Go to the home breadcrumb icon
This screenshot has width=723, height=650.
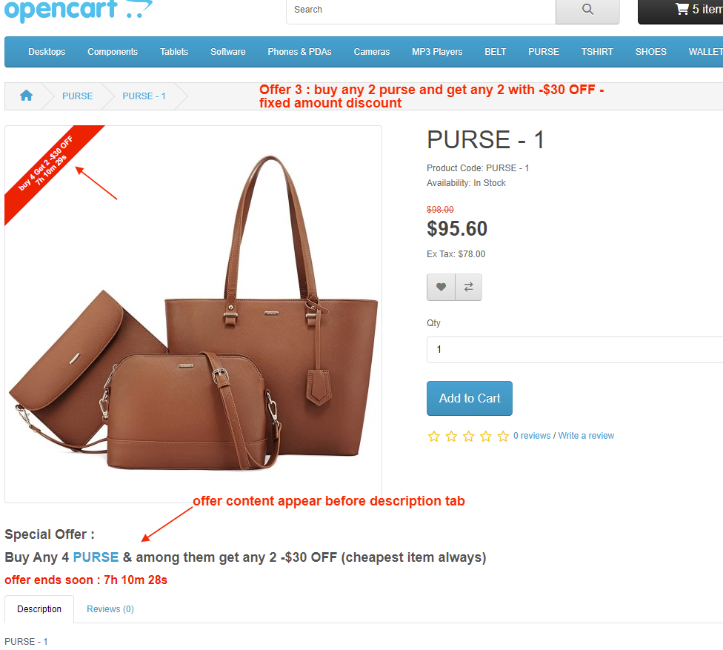(26, 96)
